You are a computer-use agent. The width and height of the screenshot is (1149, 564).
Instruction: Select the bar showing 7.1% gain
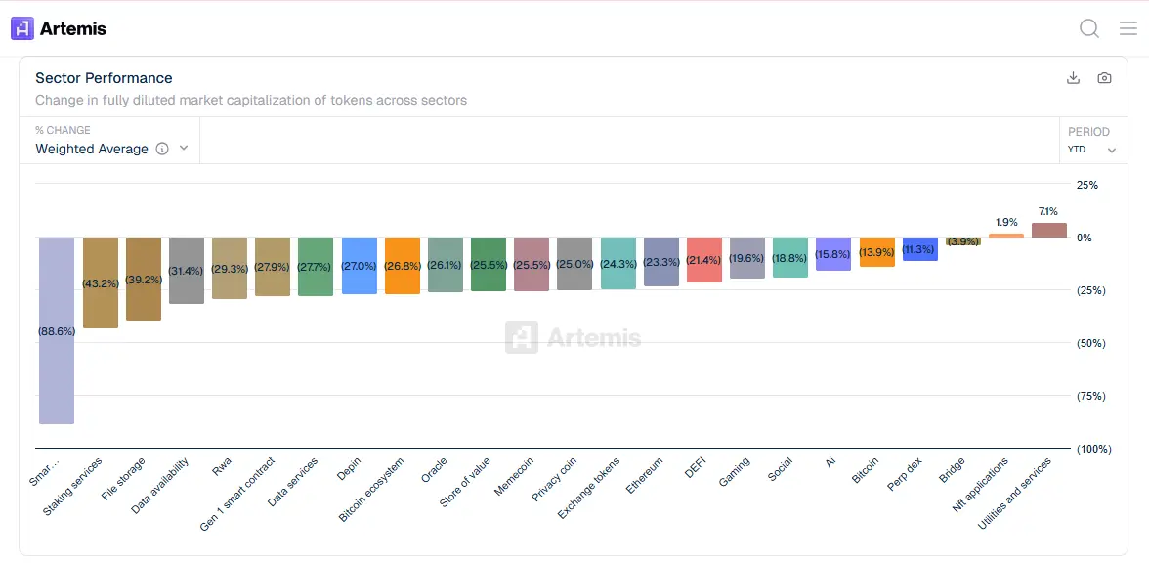coord(1048,230)
